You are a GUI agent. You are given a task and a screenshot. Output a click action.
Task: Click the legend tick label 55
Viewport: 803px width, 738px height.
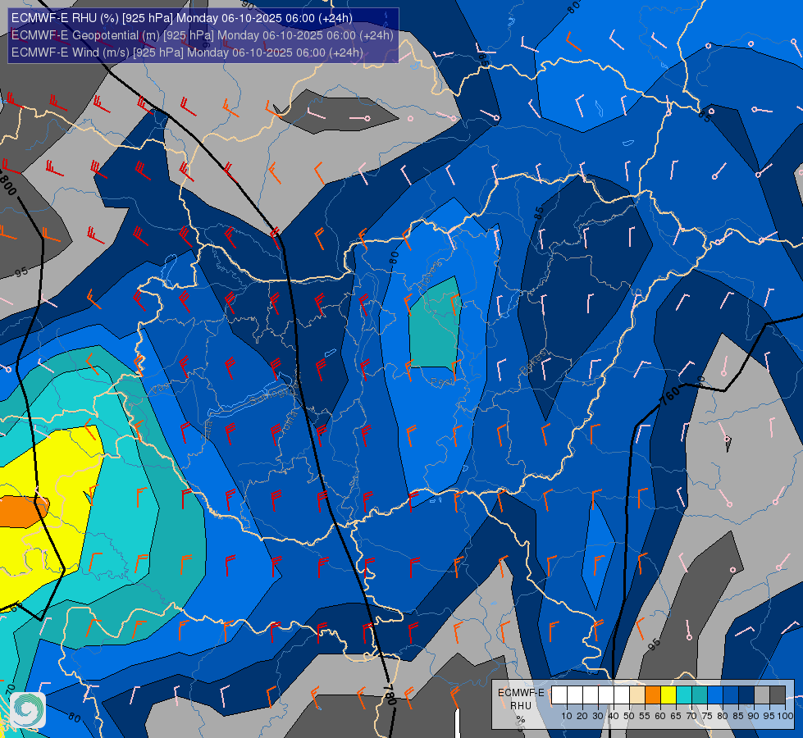coord(645,716)
